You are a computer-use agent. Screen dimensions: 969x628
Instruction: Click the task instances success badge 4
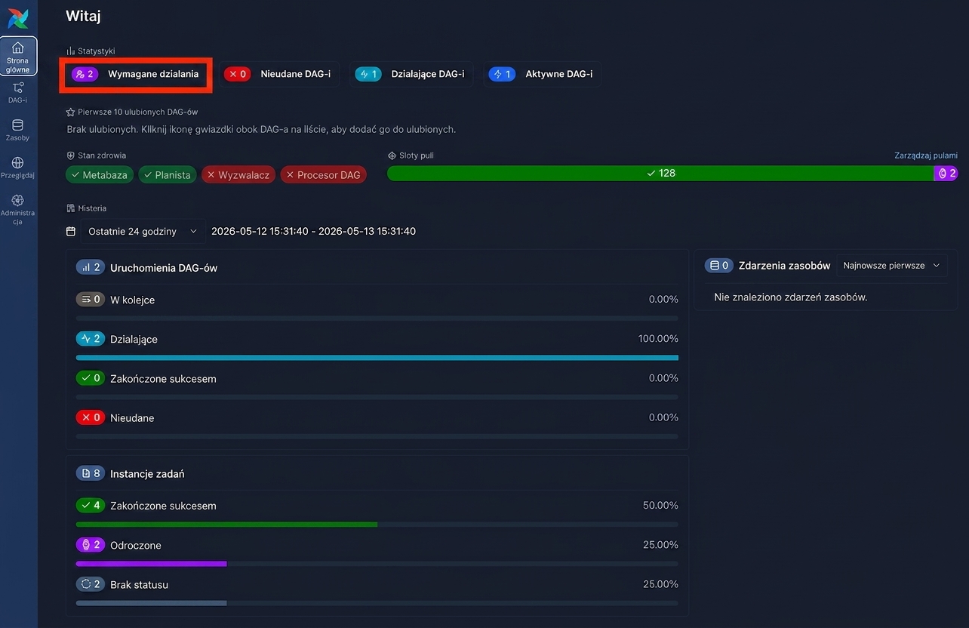tap(91, 506)
